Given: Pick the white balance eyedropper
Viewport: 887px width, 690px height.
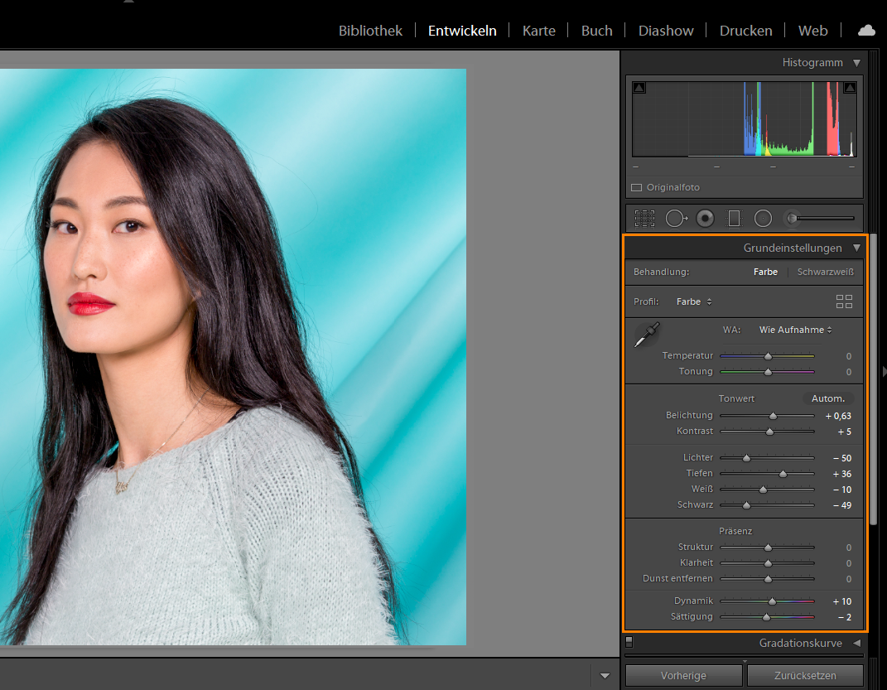Looking at the screenshot, I should (645, 335).
